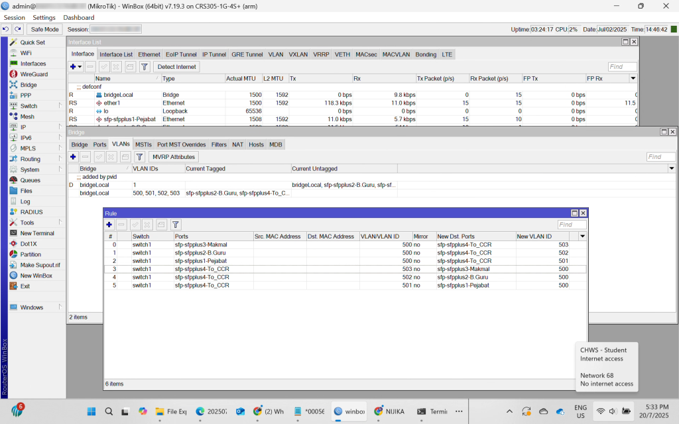This screenshot has width=679, height=424.
Task: Sort rules by the Ports column header
Action: coord(213,237)
